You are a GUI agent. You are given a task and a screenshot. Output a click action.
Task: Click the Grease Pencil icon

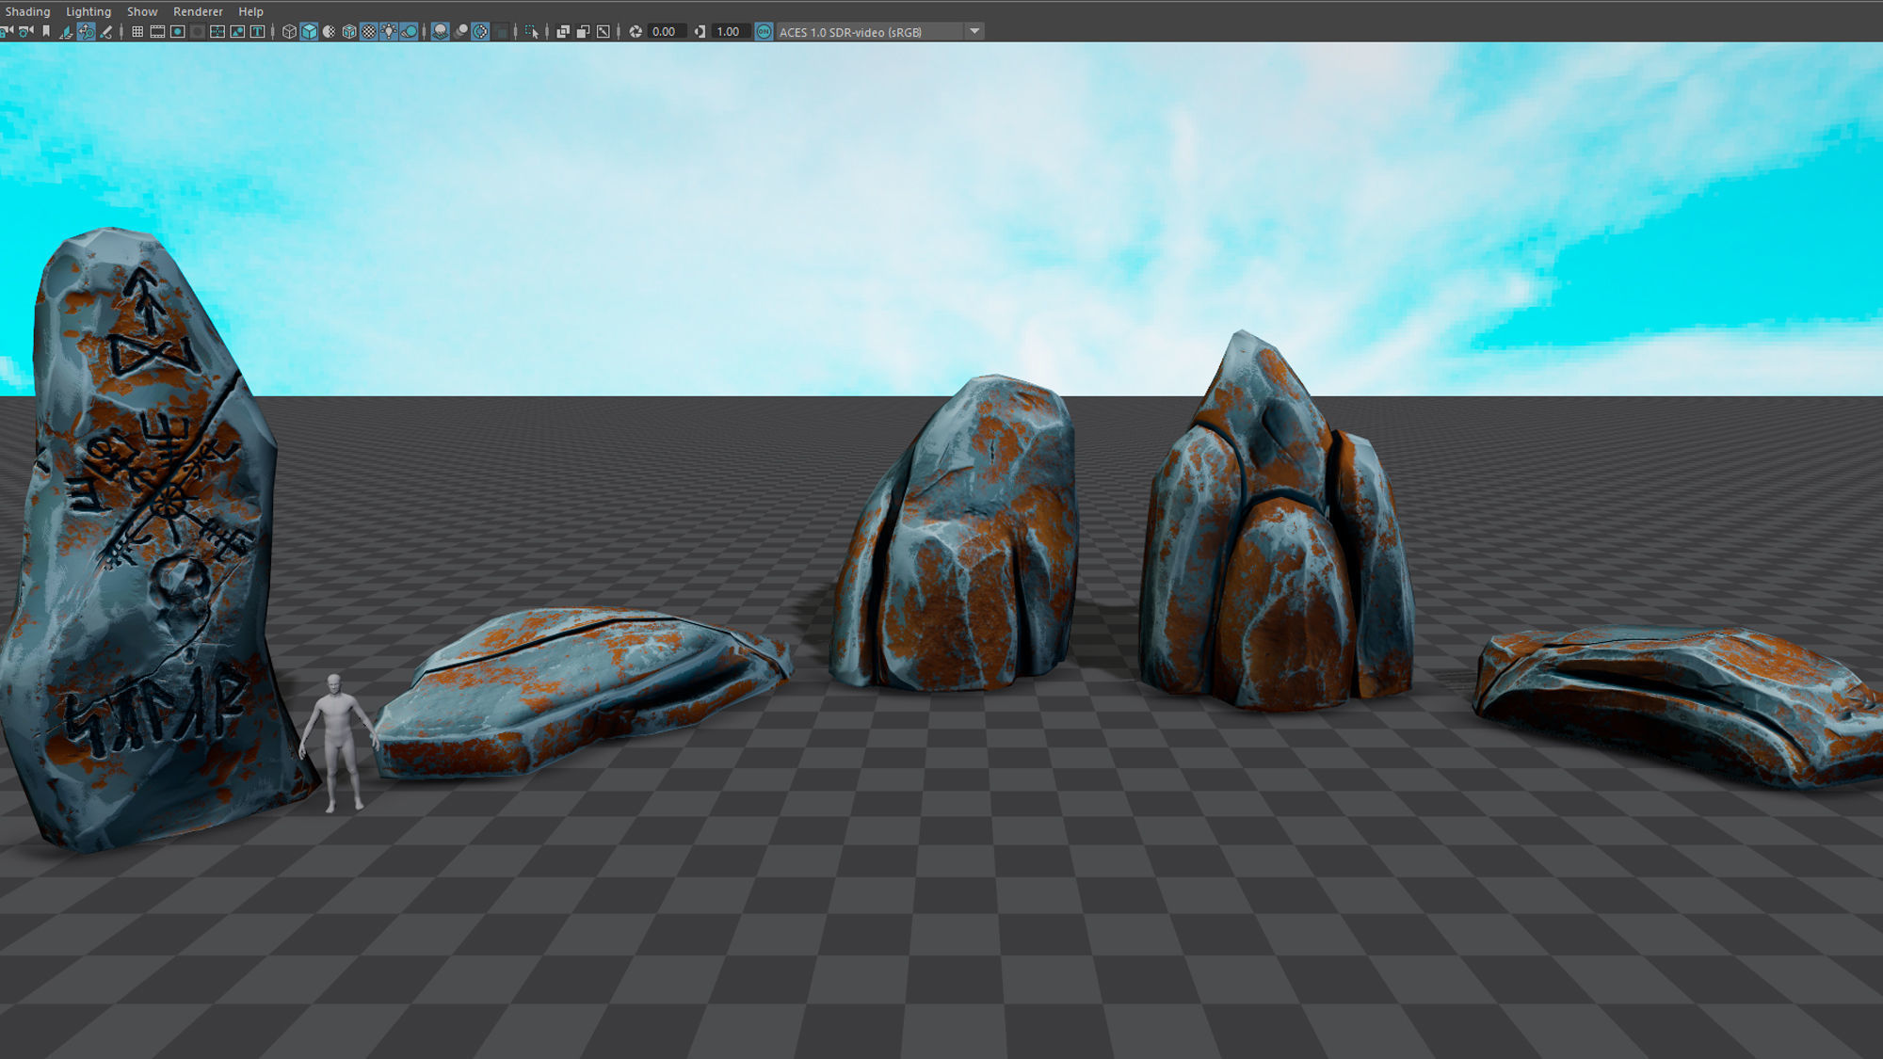tap(106, 31)
